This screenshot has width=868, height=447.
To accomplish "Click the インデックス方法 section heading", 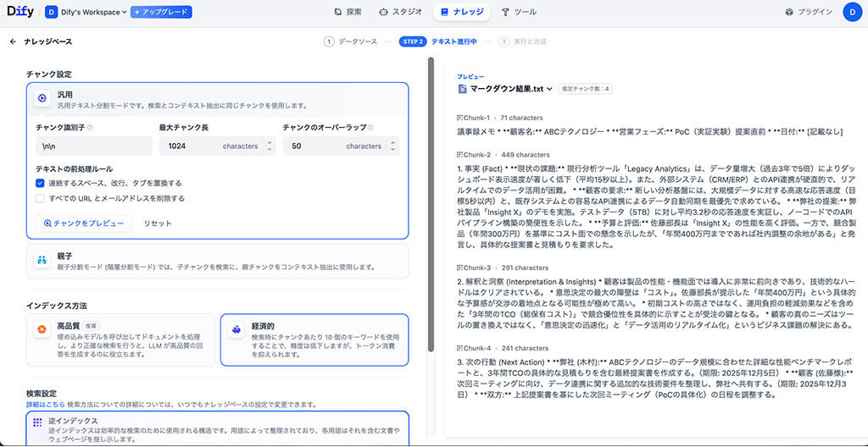I will 57,306.
